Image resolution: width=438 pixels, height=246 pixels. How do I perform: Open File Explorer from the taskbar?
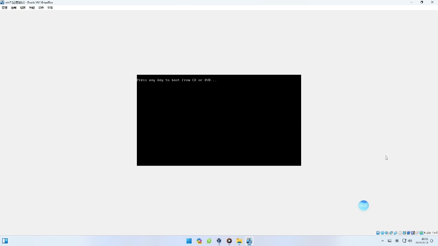click(239, 241)
